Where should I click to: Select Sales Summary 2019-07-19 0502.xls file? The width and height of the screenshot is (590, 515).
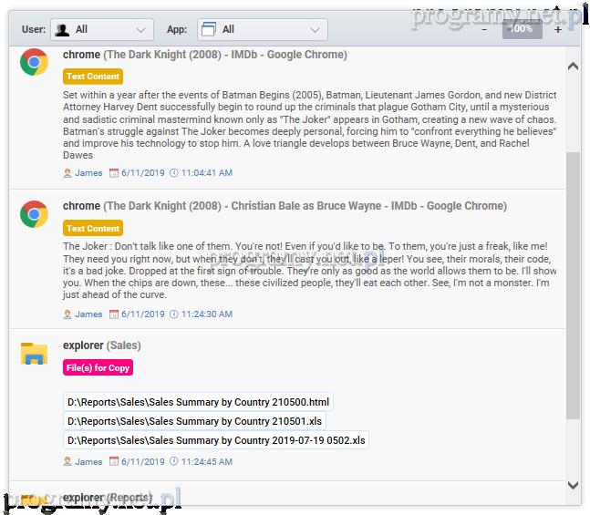216,440
